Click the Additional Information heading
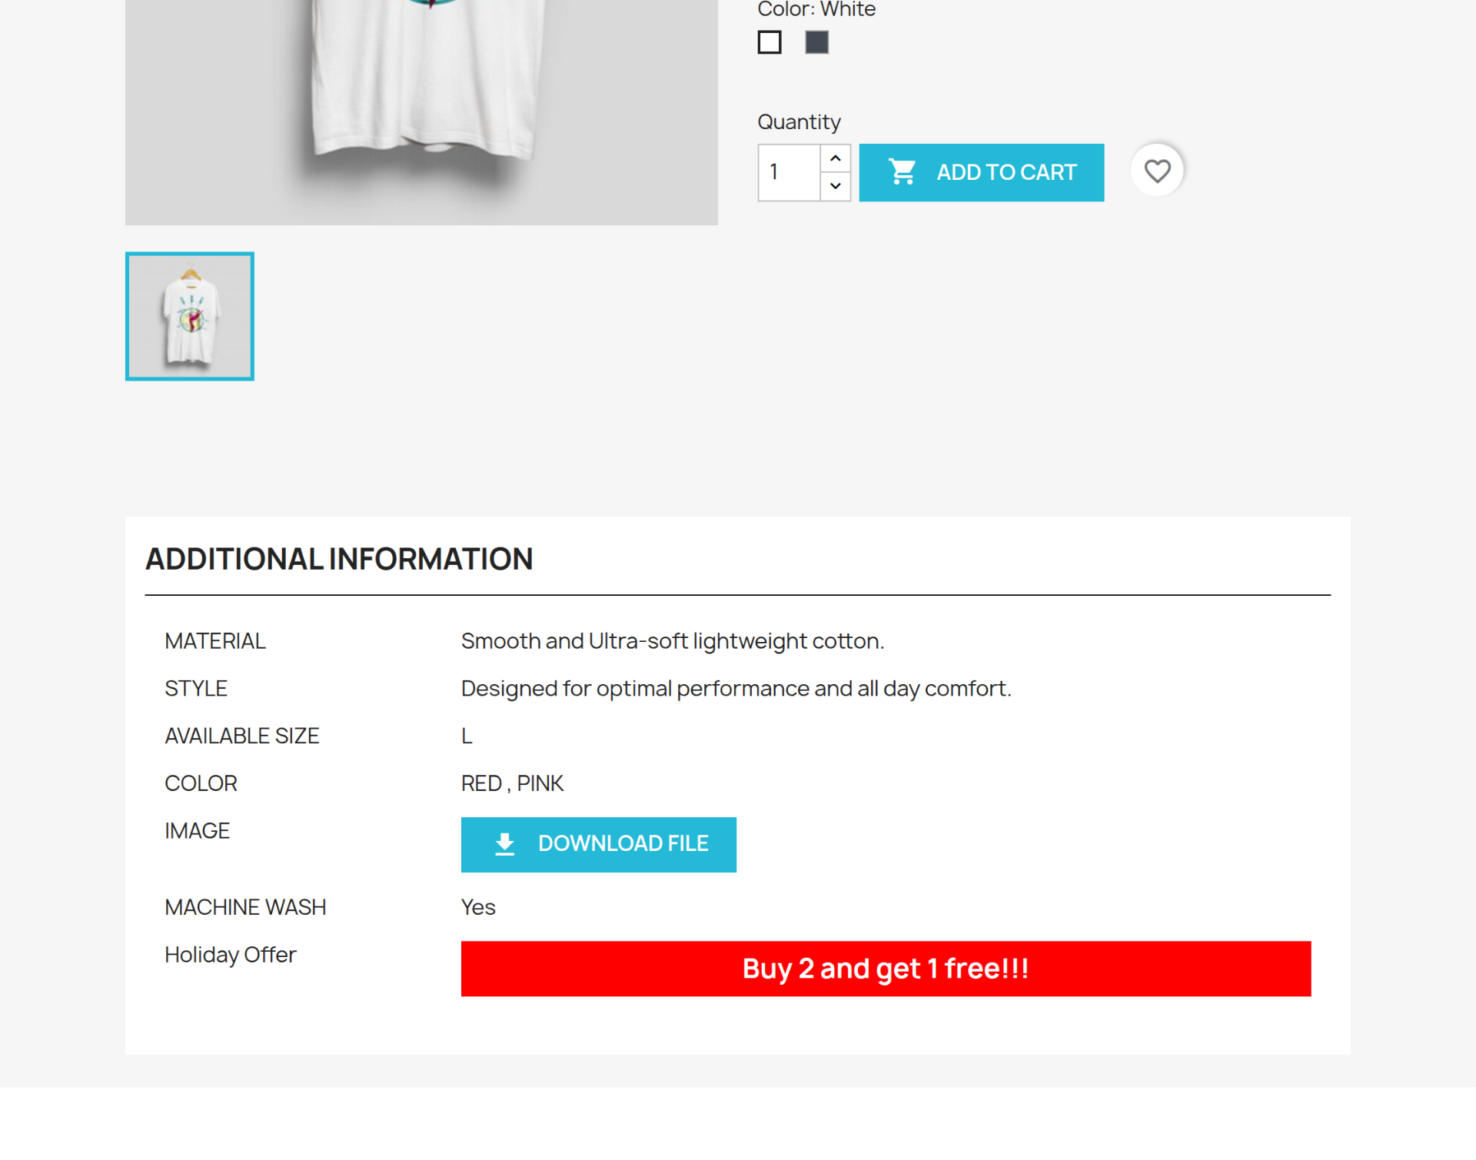This screenshot has width=1476, height=1160. 339,559
